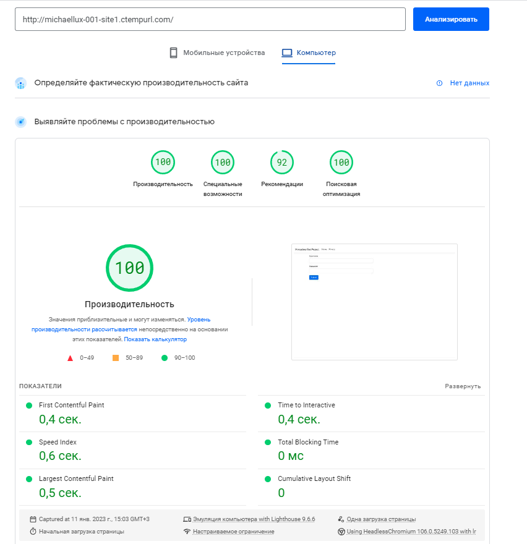Viewport: 527px width, 544px height.
Task: Open Рекомендации score gauge showing 92
Action: [282, 162]
